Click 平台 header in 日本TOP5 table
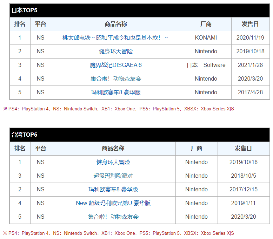This screenshot has height=239, width=273. click(x=40, y=24)
